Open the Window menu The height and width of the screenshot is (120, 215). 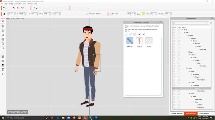point(30,4)
